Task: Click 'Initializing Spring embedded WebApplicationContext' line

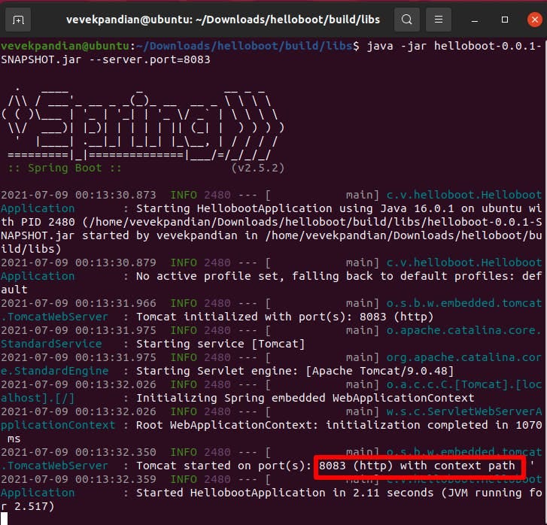Action: [x=305, y=398]
